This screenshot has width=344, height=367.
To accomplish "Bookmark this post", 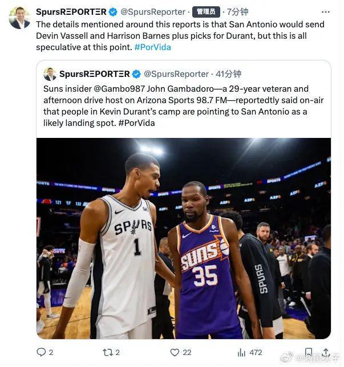I will (308, 352).
